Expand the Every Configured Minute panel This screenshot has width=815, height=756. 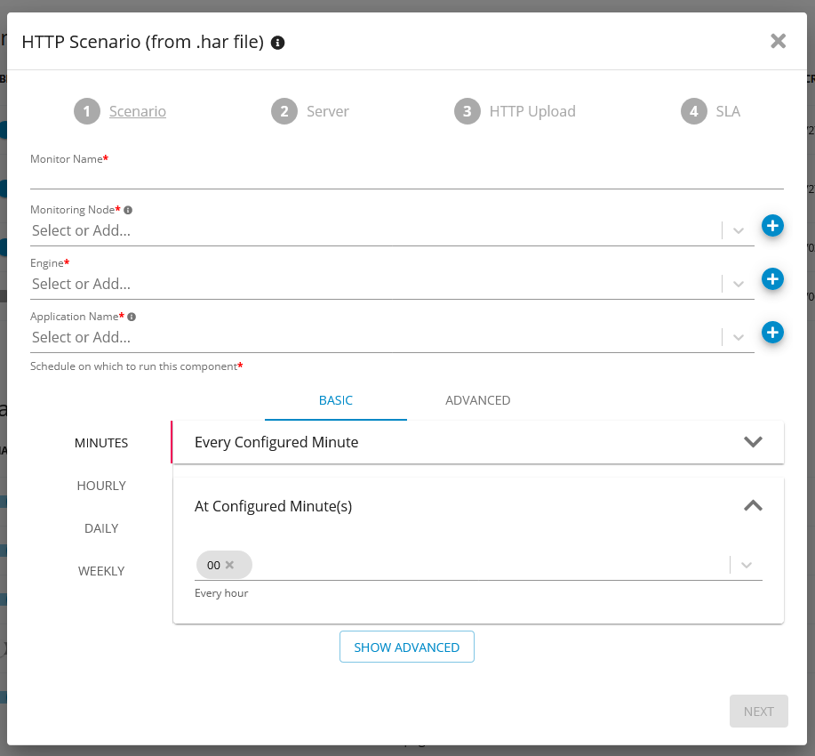pos(752,442)
